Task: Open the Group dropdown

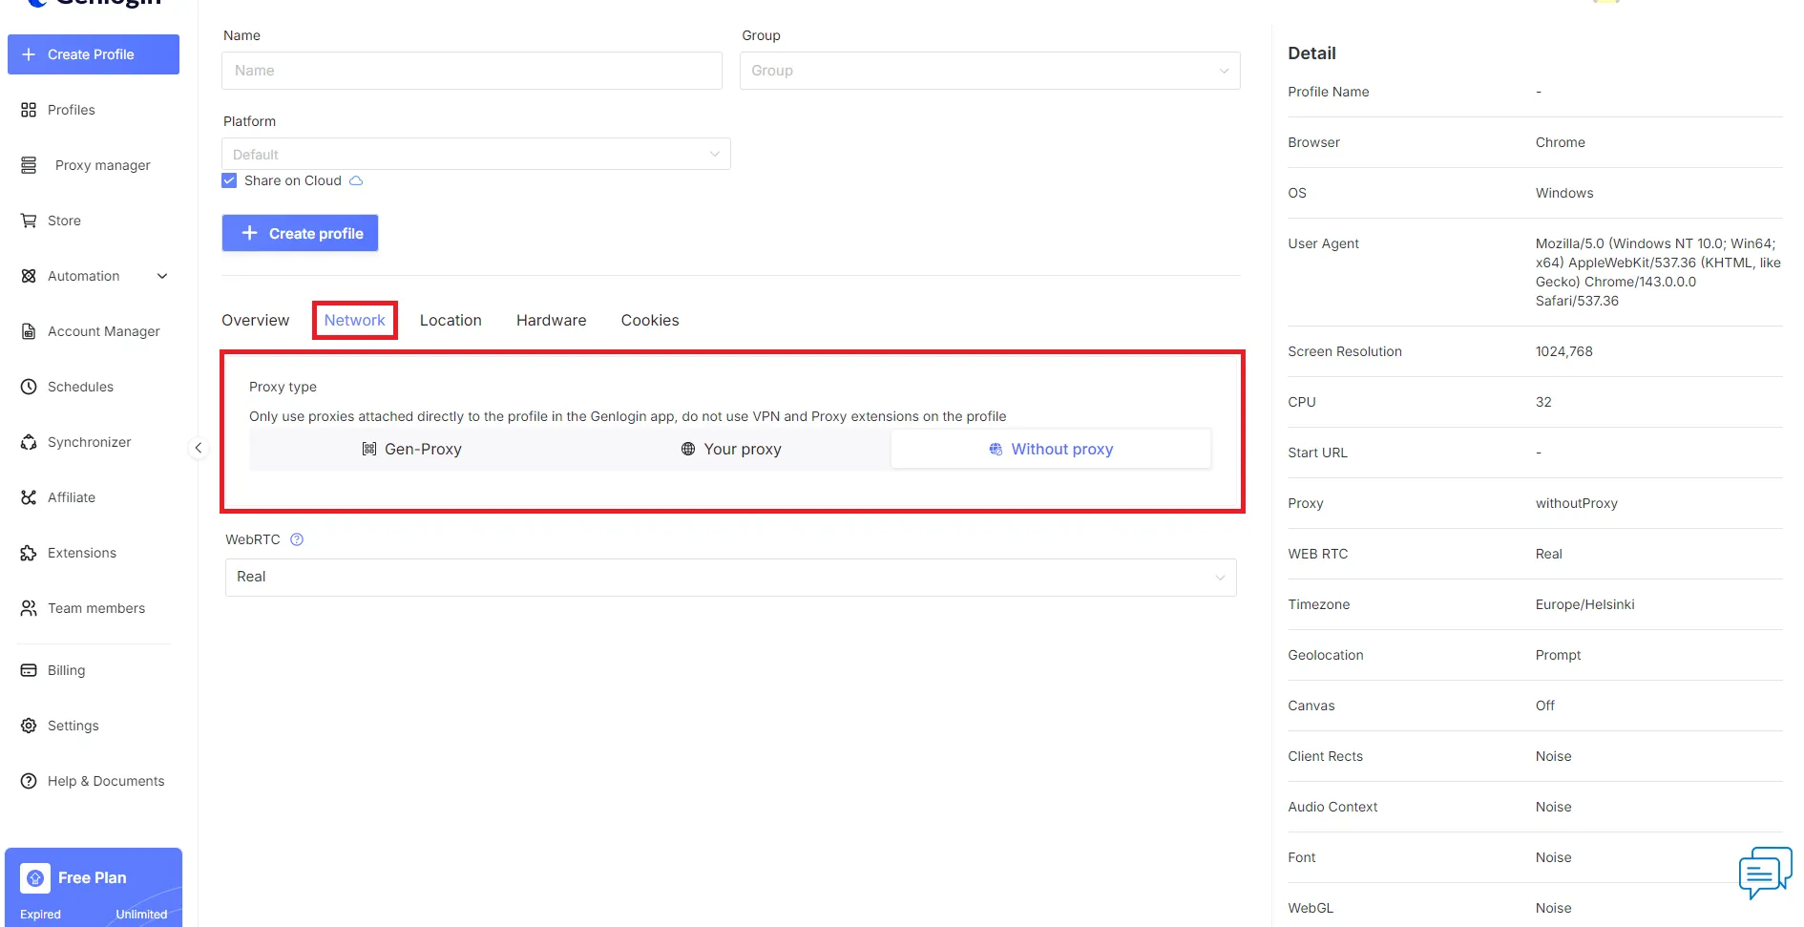Action: click(989, 71)
